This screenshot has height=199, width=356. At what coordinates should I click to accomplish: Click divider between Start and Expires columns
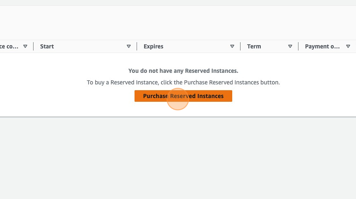pos(137,46)
